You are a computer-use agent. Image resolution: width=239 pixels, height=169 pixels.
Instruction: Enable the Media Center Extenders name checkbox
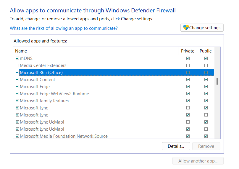click(x=17, y=65)
